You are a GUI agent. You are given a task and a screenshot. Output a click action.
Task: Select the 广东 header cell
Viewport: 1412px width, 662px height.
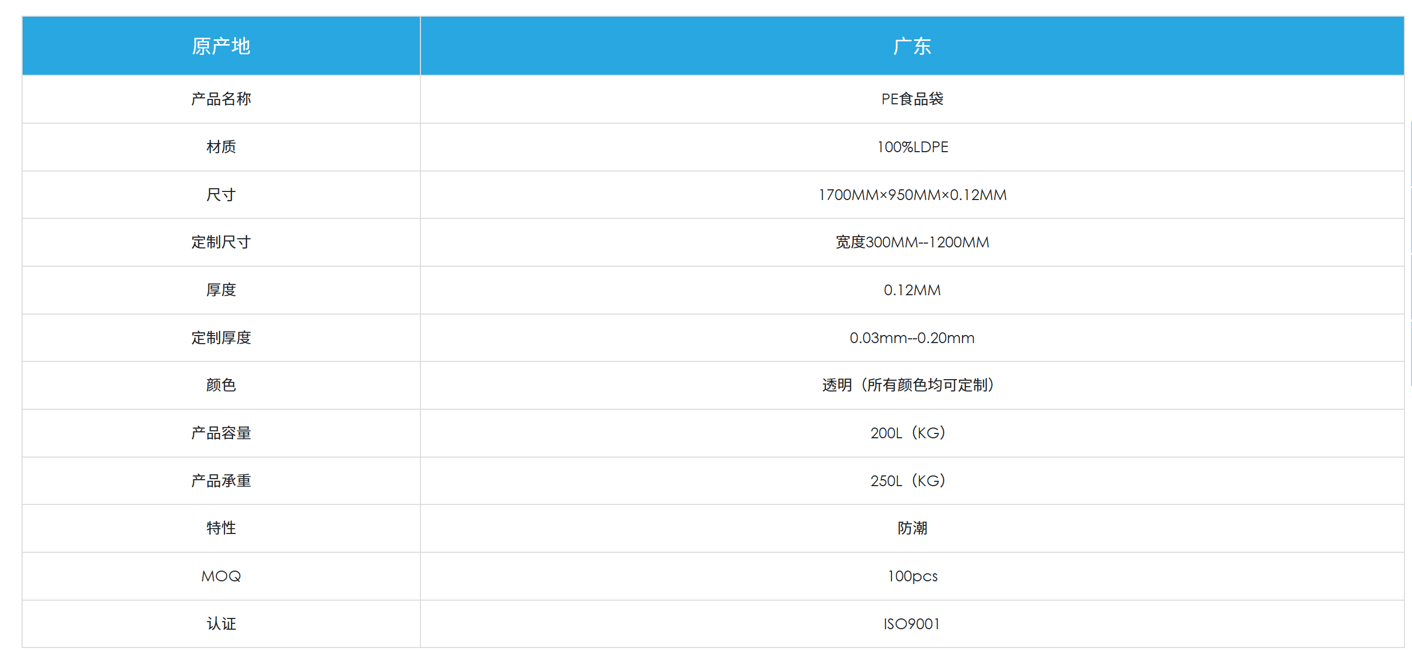point(912,46)
